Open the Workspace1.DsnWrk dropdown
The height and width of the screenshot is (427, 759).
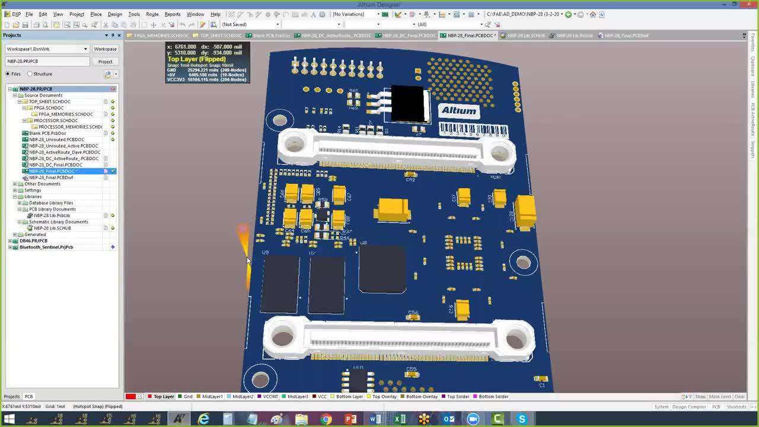85,49
